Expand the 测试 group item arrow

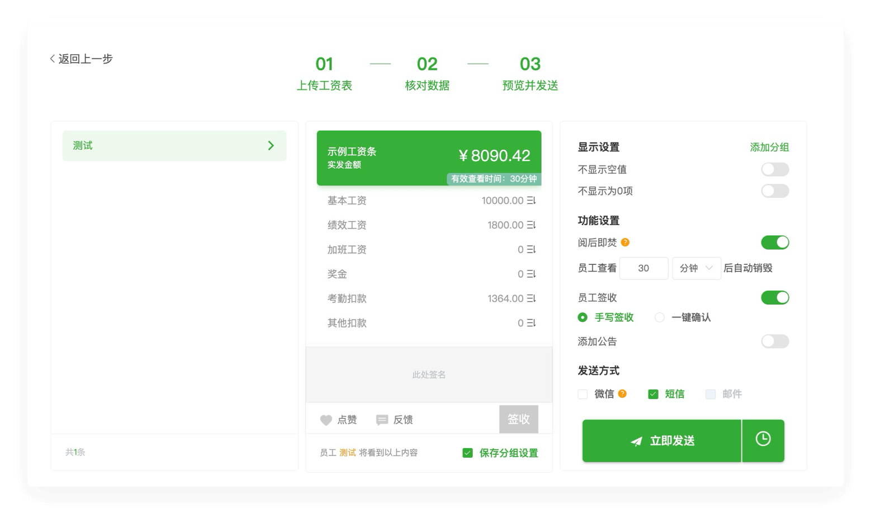coord(271,146)
